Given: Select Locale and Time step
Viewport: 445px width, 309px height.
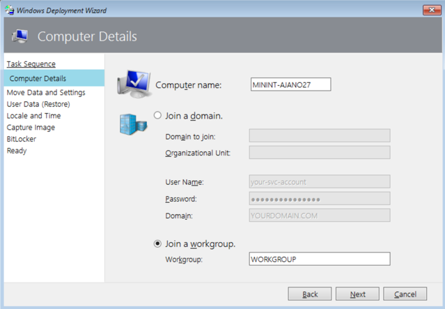Looking at the screenshot, I should pos(33,116).
